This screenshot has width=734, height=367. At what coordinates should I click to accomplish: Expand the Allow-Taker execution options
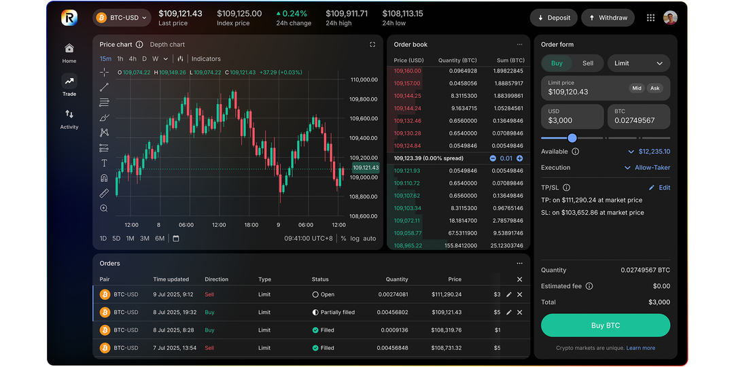(x=647, y=168)
